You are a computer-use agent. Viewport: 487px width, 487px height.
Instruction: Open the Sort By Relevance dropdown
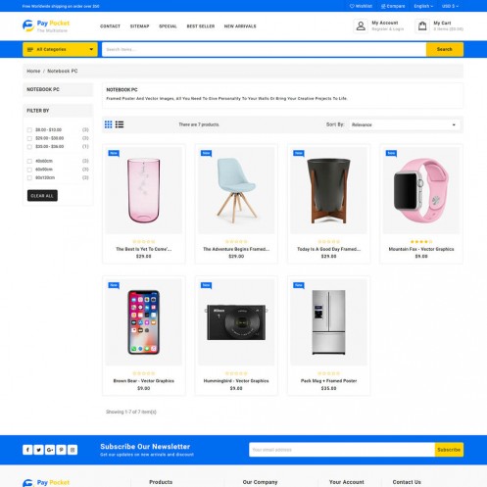pos(405,124)
